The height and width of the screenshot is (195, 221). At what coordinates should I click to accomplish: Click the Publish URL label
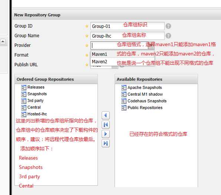tap(26, 65)
